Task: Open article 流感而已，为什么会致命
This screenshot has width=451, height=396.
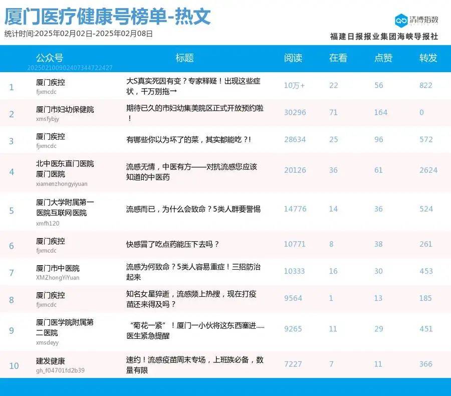Action: 193,209
